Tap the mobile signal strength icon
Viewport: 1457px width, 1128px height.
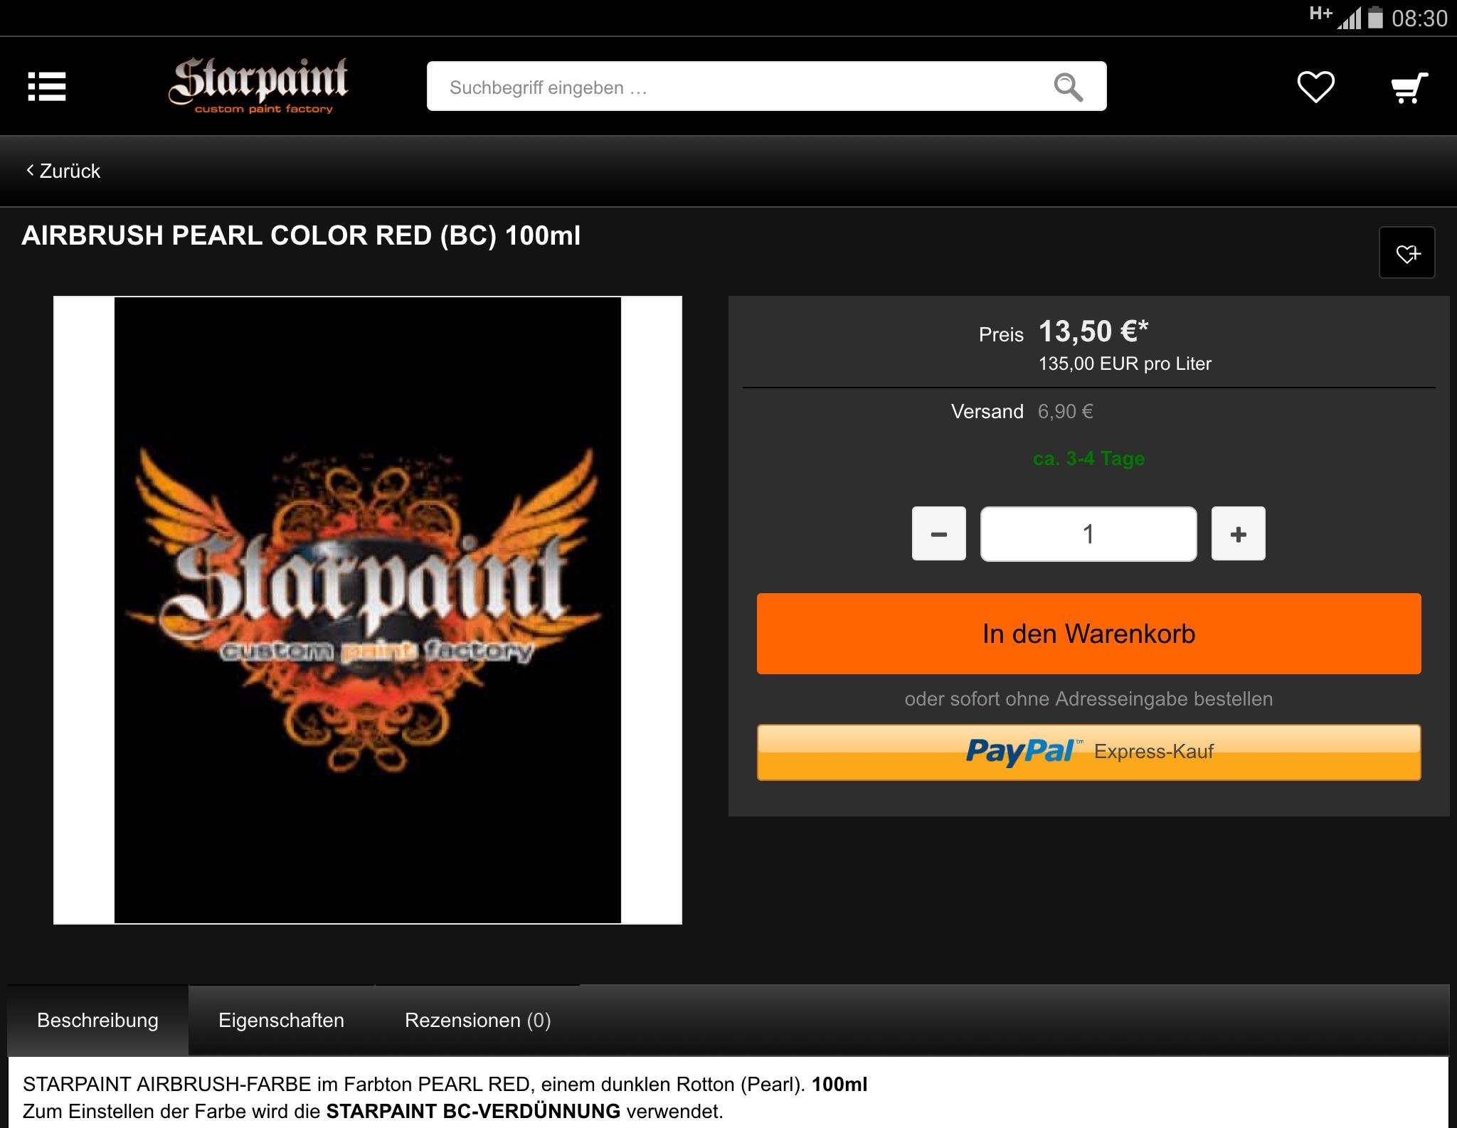[1349, 18]
